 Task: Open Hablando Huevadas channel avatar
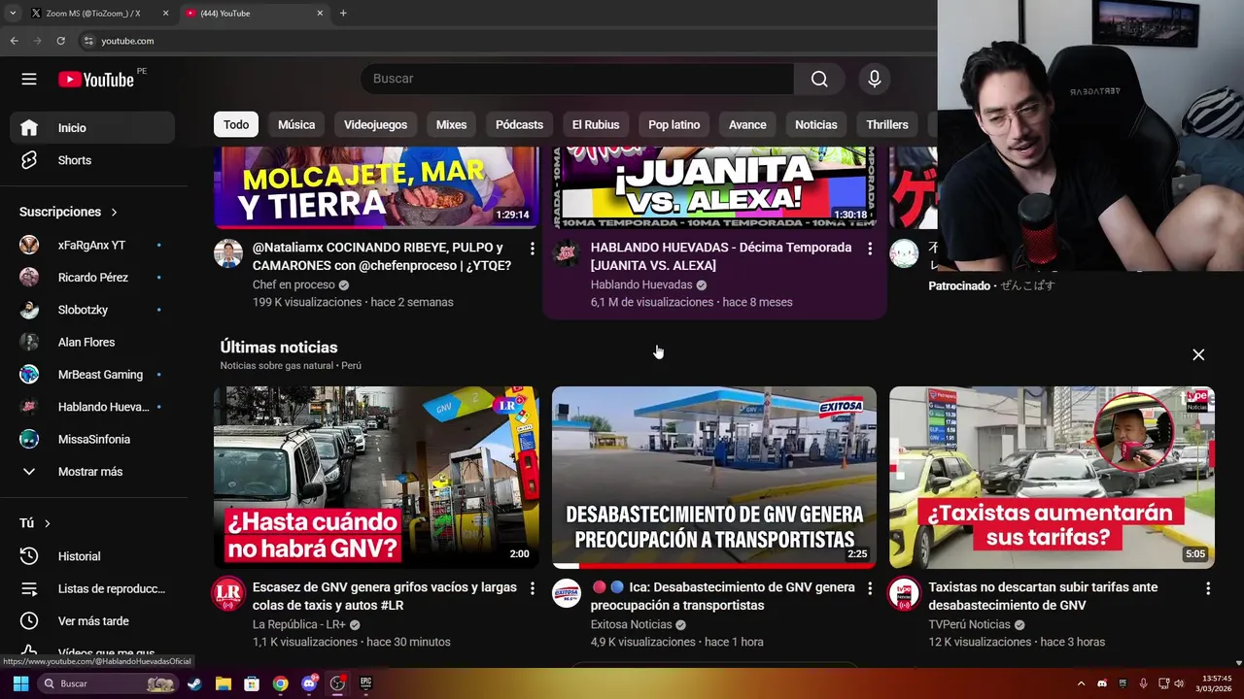click(567, 253)
